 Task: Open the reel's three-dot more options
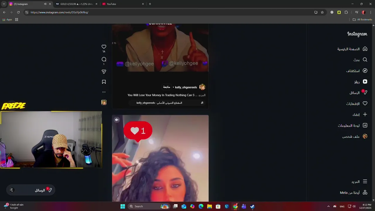pos(104,92)
